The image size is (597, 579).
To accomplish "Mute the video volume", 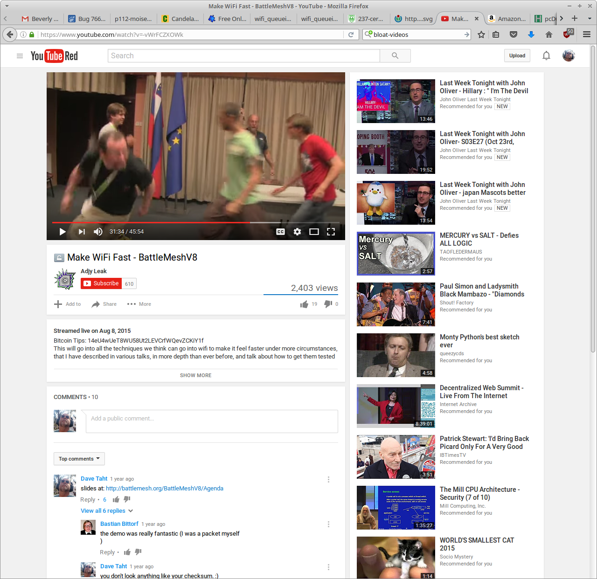I will click(x=98, y=232).
